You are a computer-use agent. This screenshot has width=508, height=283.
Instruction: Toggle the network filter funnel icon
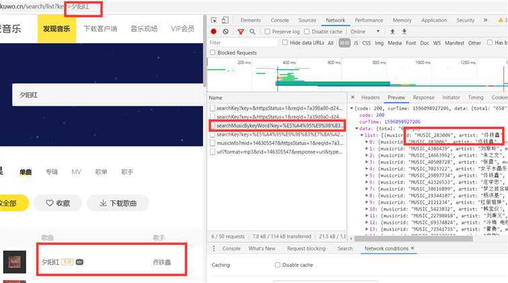point(241,32)
